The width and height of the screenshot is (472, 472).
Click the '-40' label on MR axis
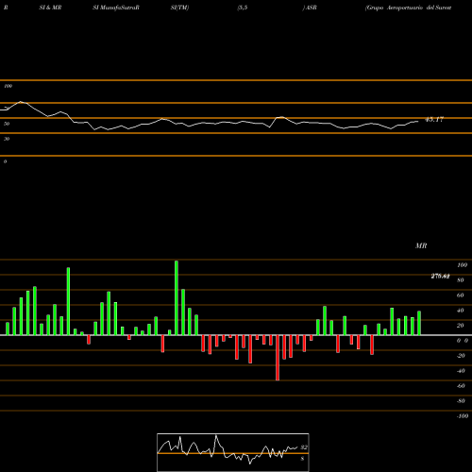pyautogui.click(x=461, y=371)
